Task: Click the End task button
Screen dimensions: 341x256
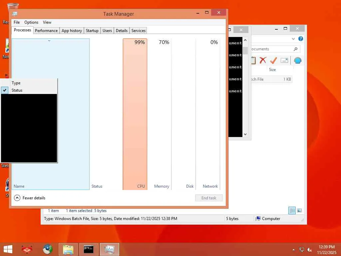Action: [x=209, y=198]
